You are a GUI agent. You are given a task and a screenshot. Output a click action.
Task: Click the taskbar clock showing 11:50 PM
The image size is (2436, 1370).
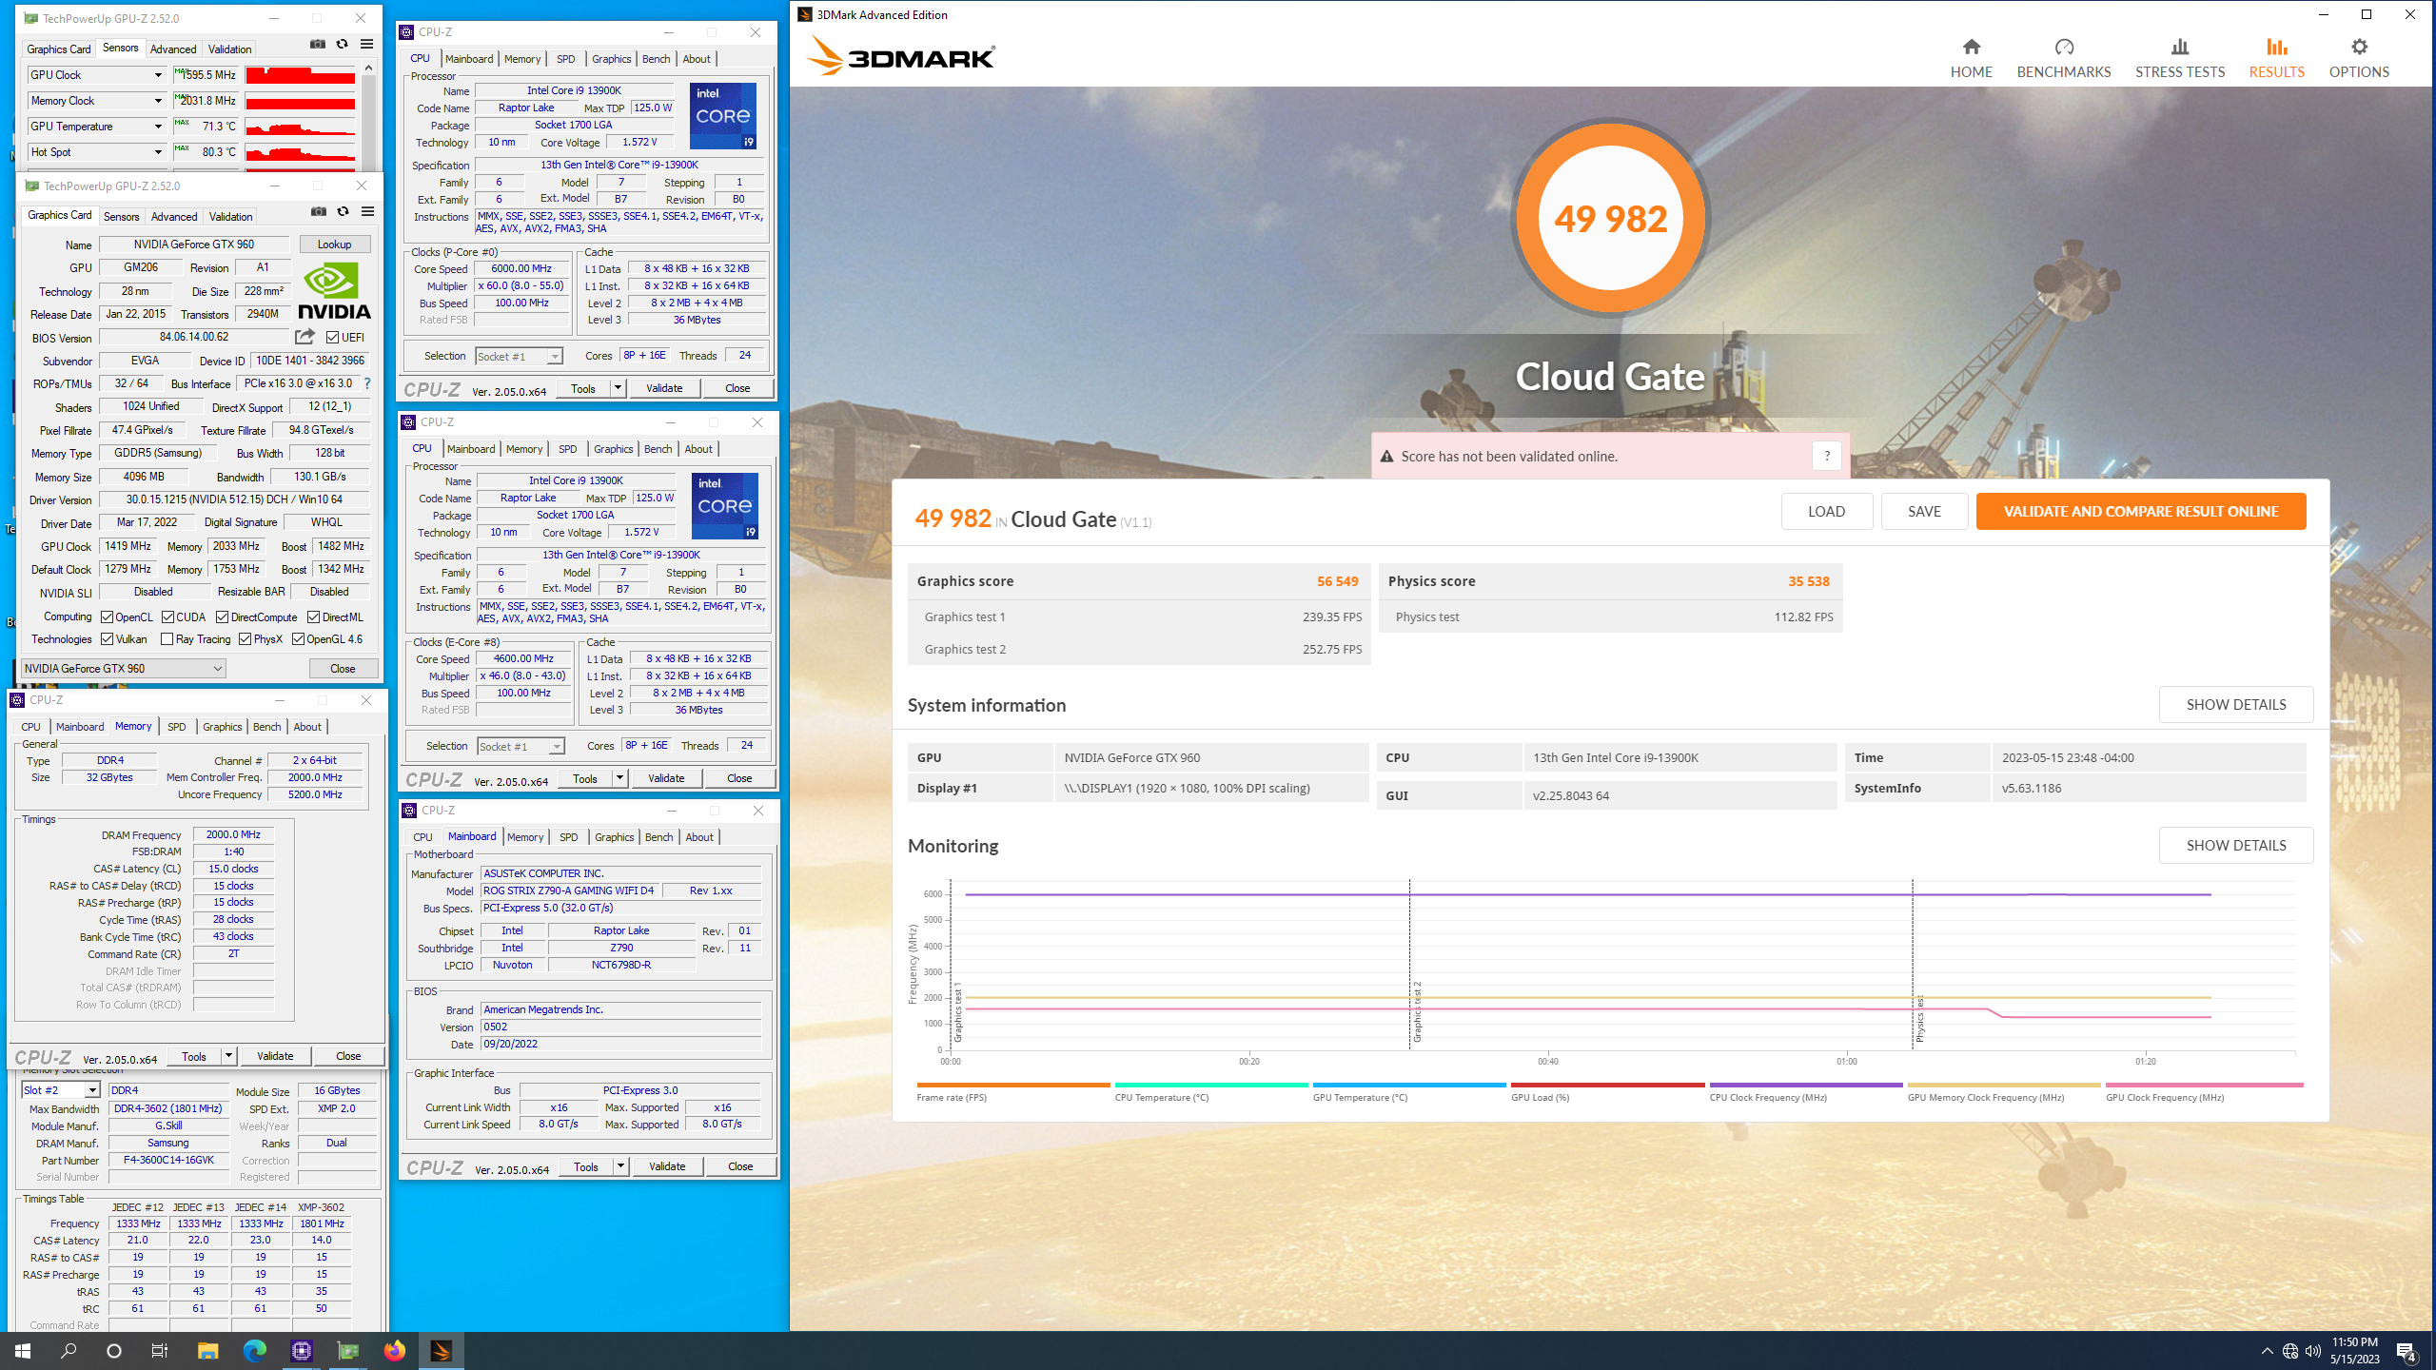2354,1350
